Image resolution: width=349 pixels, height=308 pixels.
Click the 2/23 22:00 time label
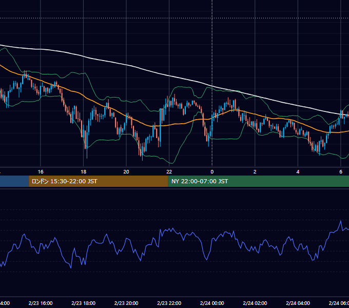169,303
